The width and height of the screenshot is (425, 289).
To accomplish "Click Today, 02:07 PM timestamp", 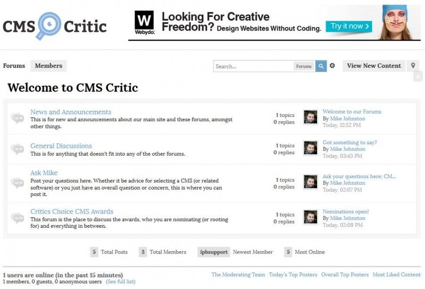I will point(343,190).
